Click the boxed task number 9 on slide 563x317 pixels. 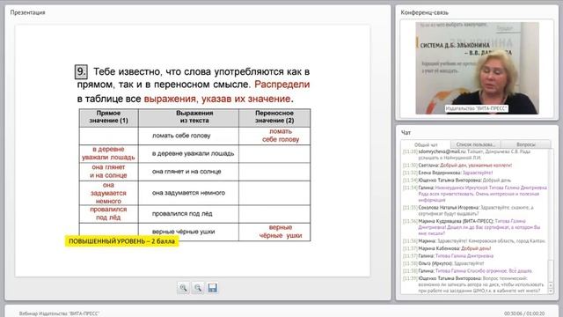[81, 71]
